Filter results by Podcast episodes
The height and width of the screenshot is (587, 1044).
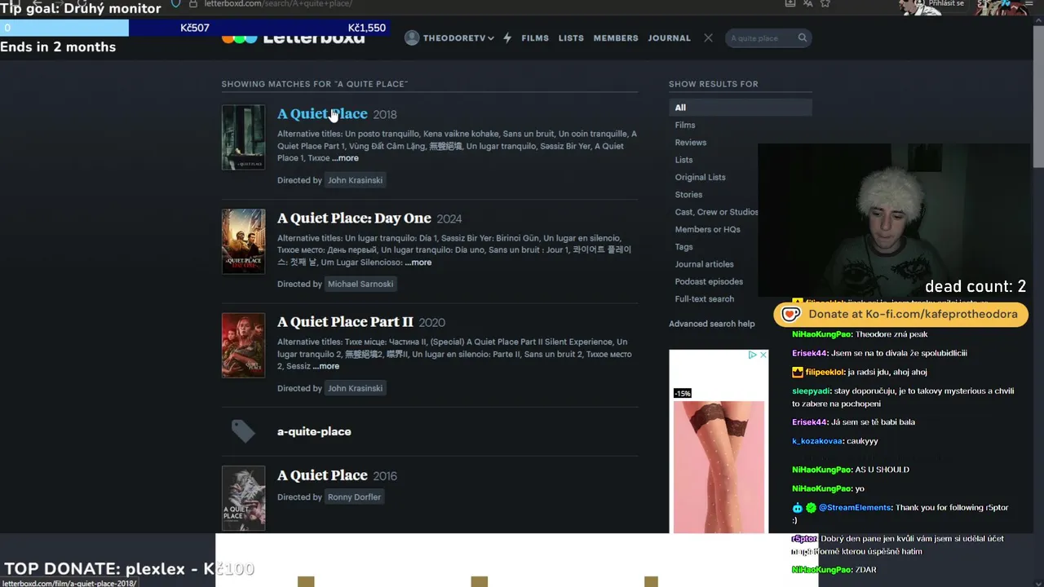(709, 281)
